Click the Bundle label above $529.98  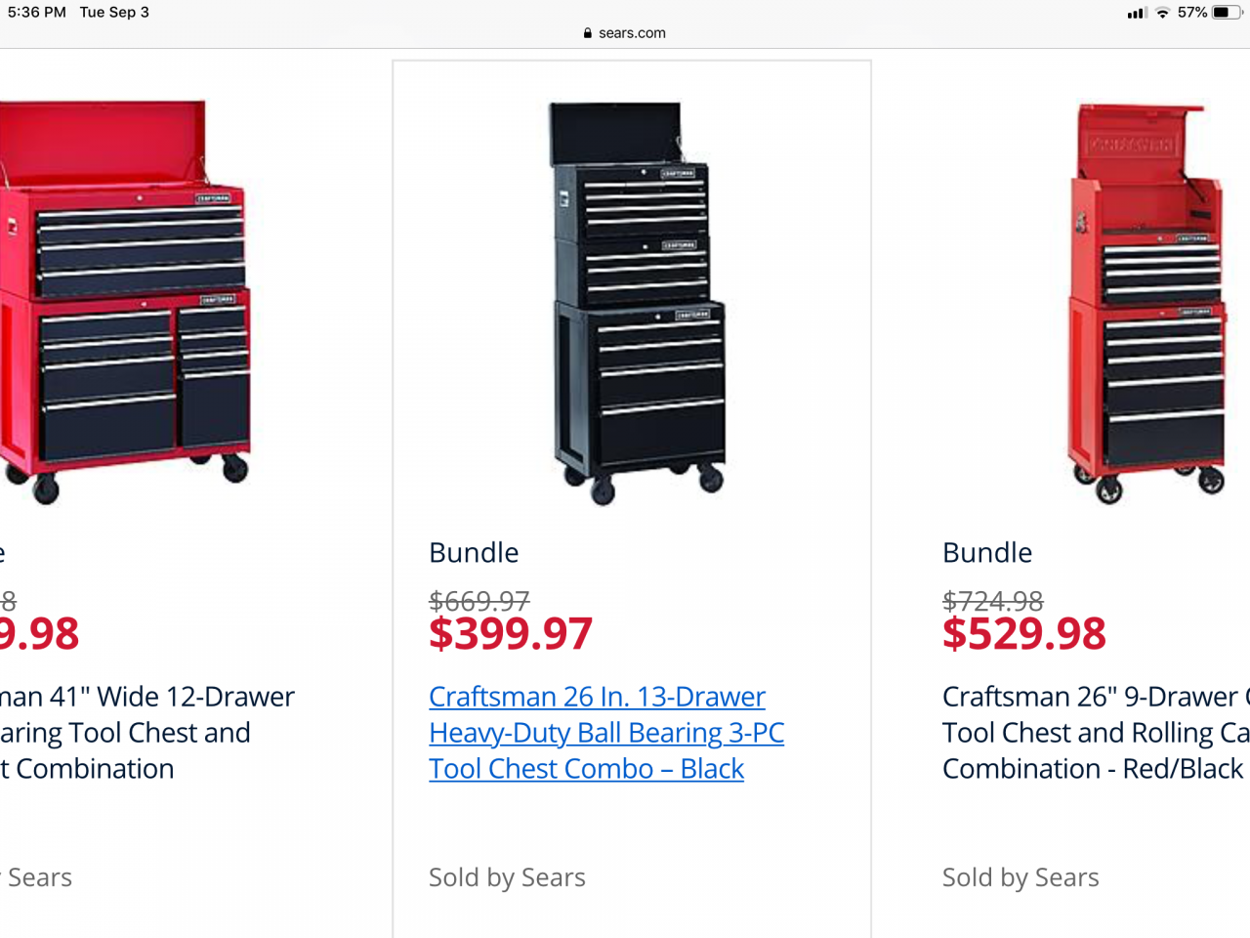(987, 553)
